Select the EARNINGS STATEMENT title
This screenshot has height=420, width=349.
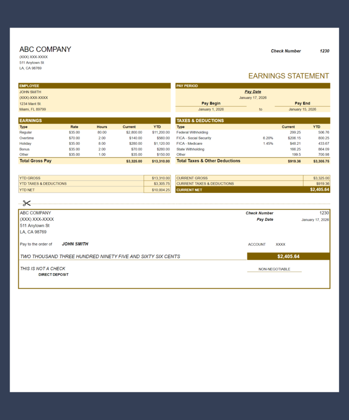coord(288,76)
